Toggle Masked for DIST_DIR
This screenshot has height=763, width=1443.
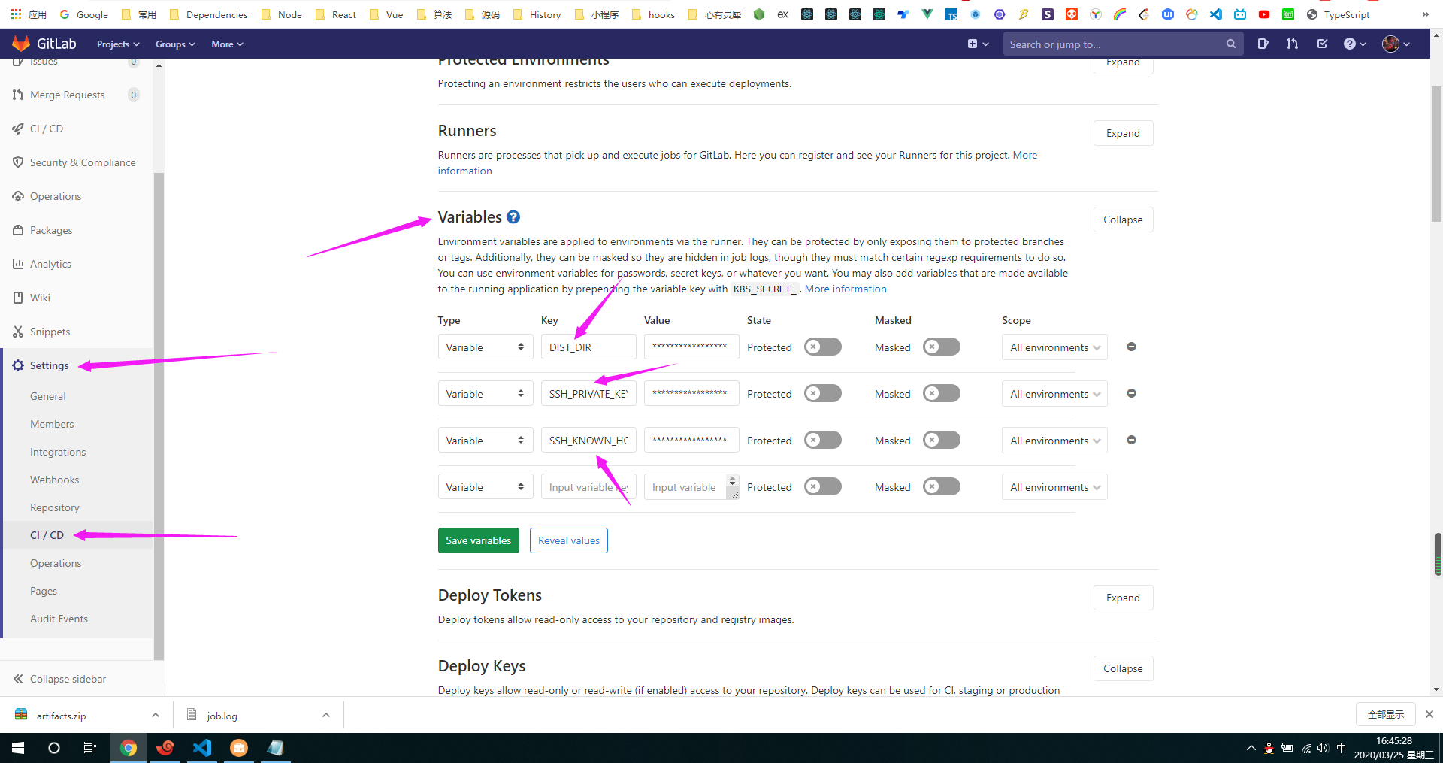942,347
